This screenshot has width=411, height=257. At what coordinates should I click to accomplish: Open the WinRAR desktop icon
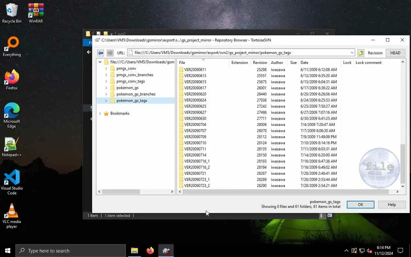pyautogui.click(x=36, y=13)
